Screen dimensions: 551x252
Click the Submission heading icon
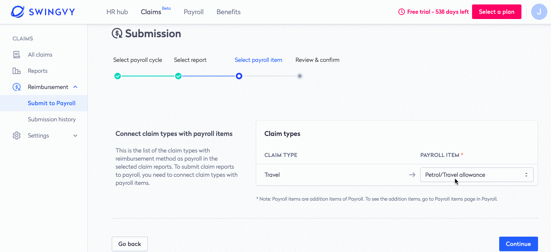click(x=117, y=33)
